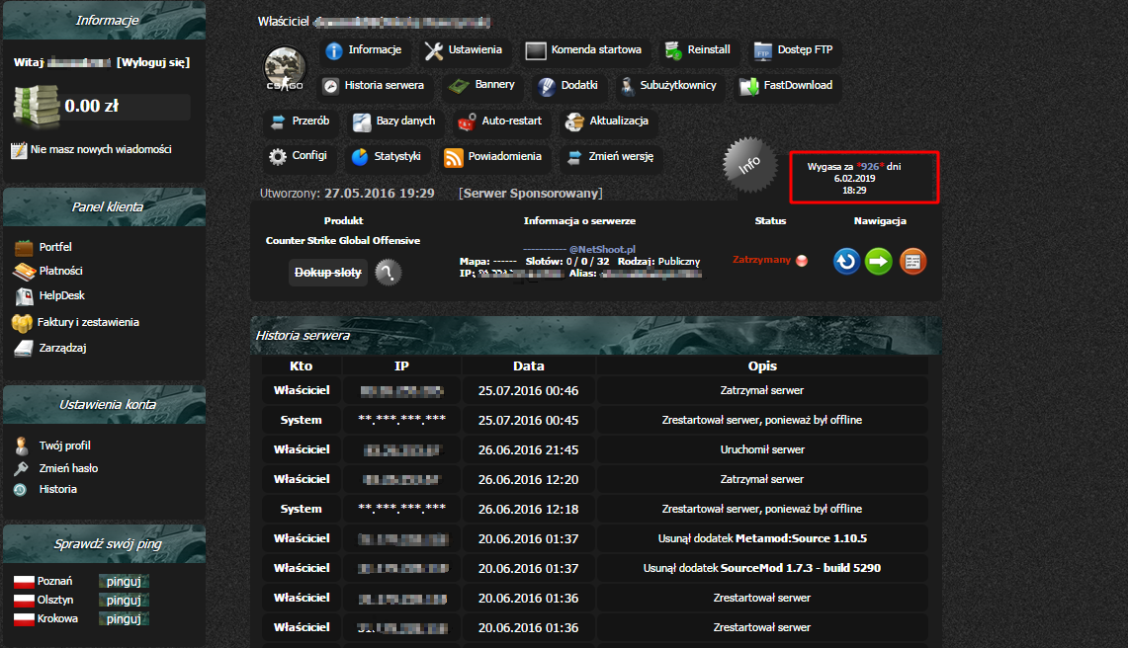The height and width of the screenshot is (648, 1128).
Task: Open console with orange list button
Action: point(912,261)
